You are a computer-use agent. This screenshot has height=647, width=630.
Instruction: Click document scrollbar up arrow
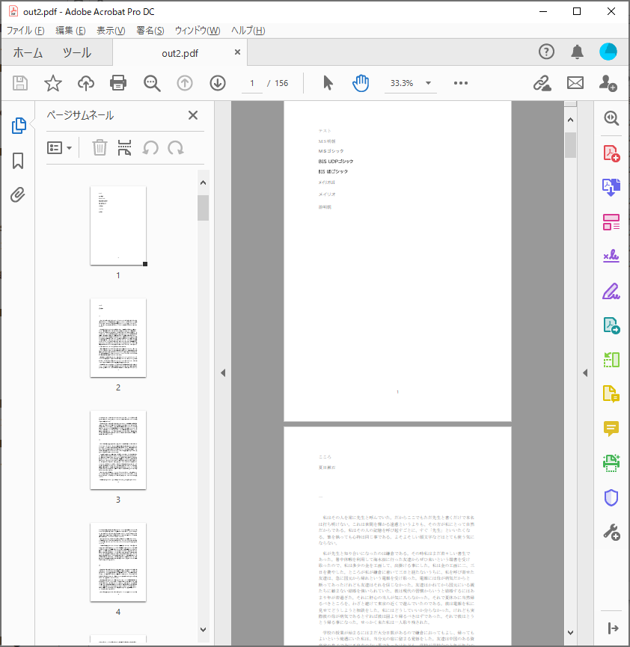571,120
